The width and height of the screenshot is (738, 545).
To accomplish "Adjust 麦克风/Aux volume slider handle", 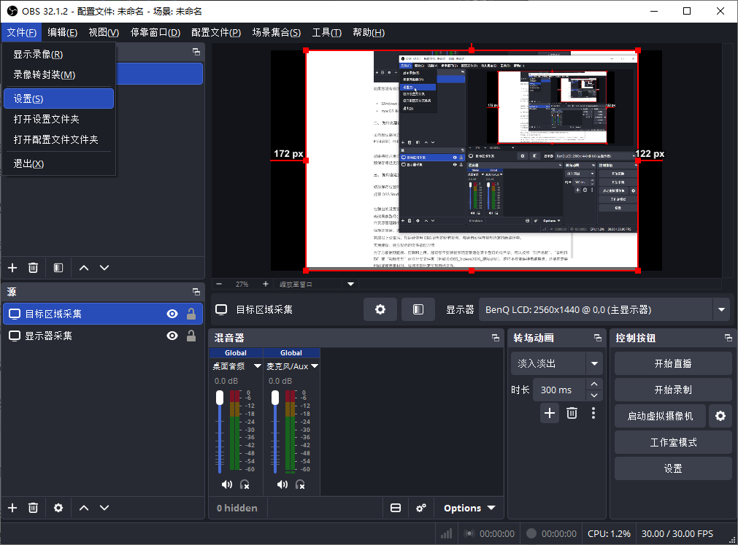I will click(275, 398).
